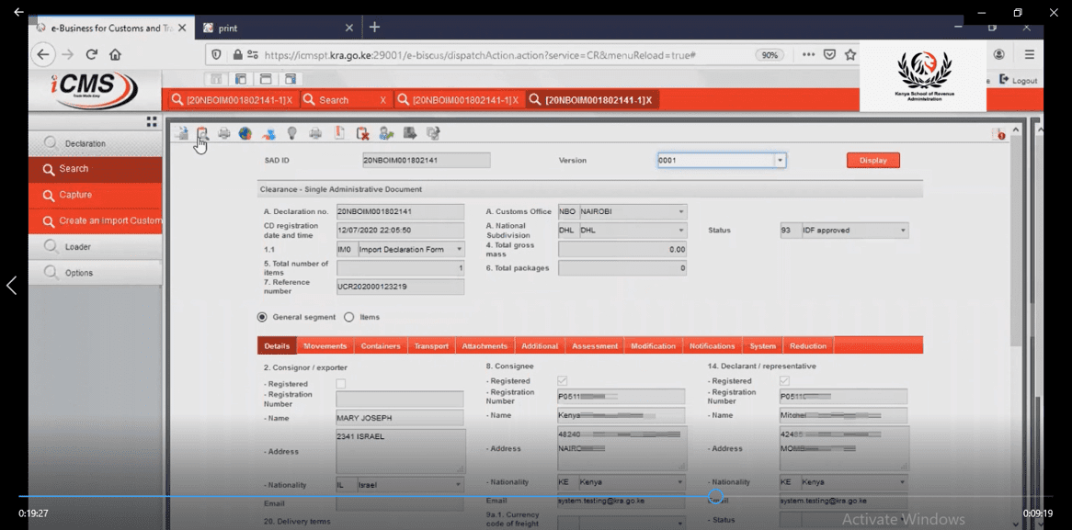Screen dimensions: 1072x530
Task: Click the first toolbar icon with blue arrow
Action: pos(181,133)
